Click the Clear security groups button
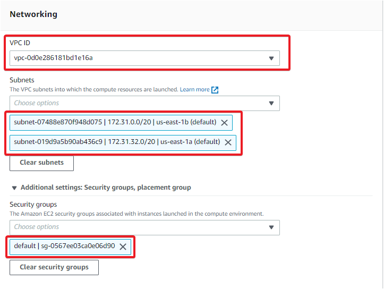 tap(54, 267)
